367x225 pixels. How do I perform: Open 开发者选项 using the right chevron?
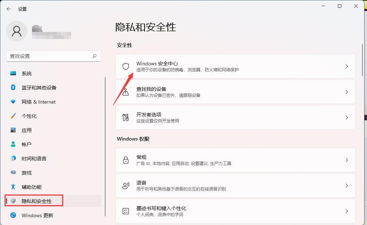coord(347,117)
